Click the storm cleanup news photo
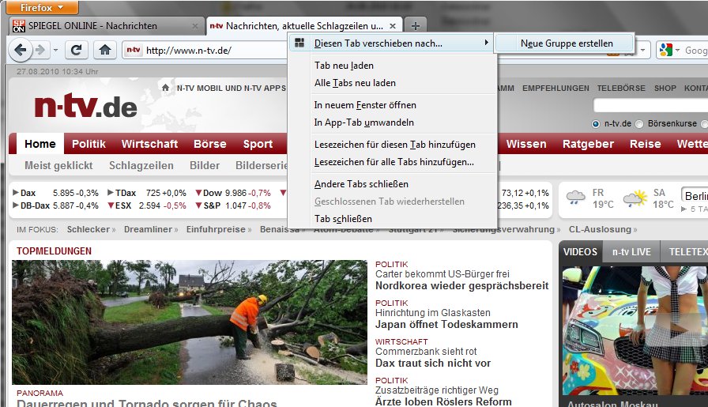The width and height of the screenshot is (708, 407). pyautogui.click(x=190, y=322)
